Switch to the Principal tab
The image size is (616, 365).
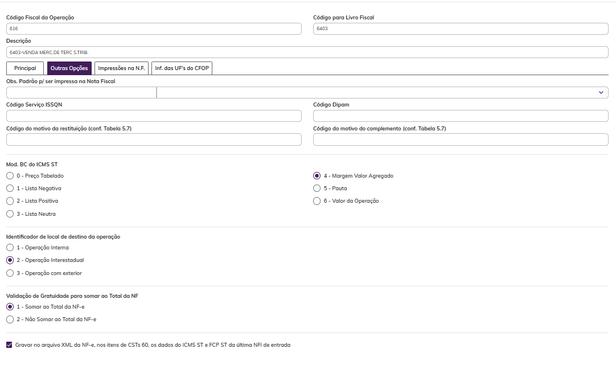[25, 68]
